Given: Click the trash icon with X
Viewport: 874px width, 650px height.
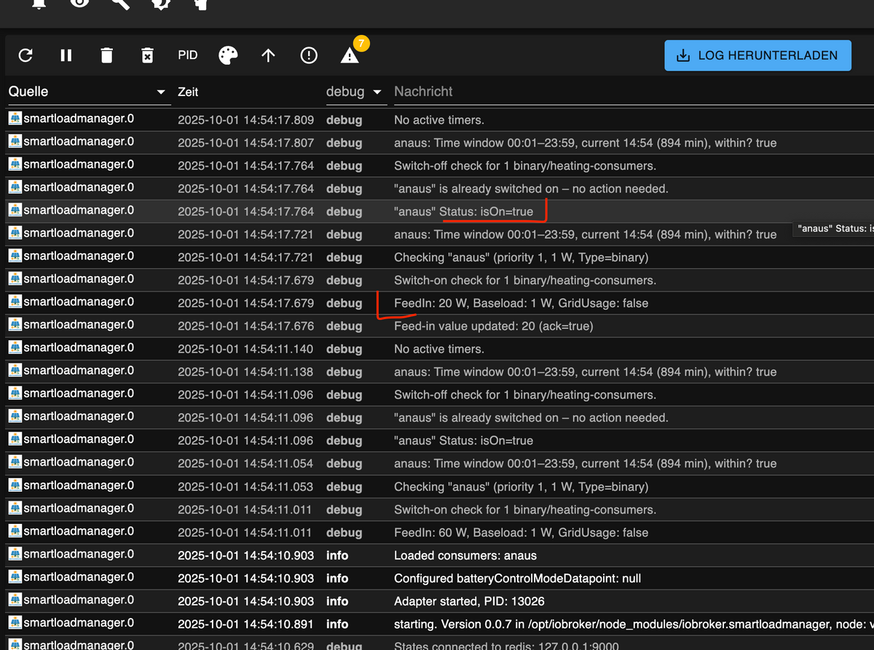Looking at the screenshot, I should tap(147, 55).
